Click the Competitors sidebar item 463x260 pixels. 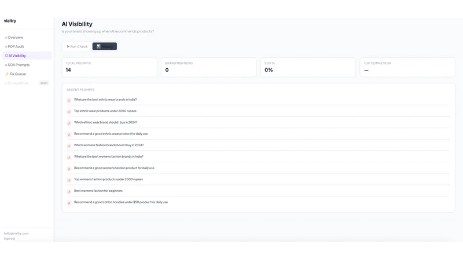[x=27, y=83]
